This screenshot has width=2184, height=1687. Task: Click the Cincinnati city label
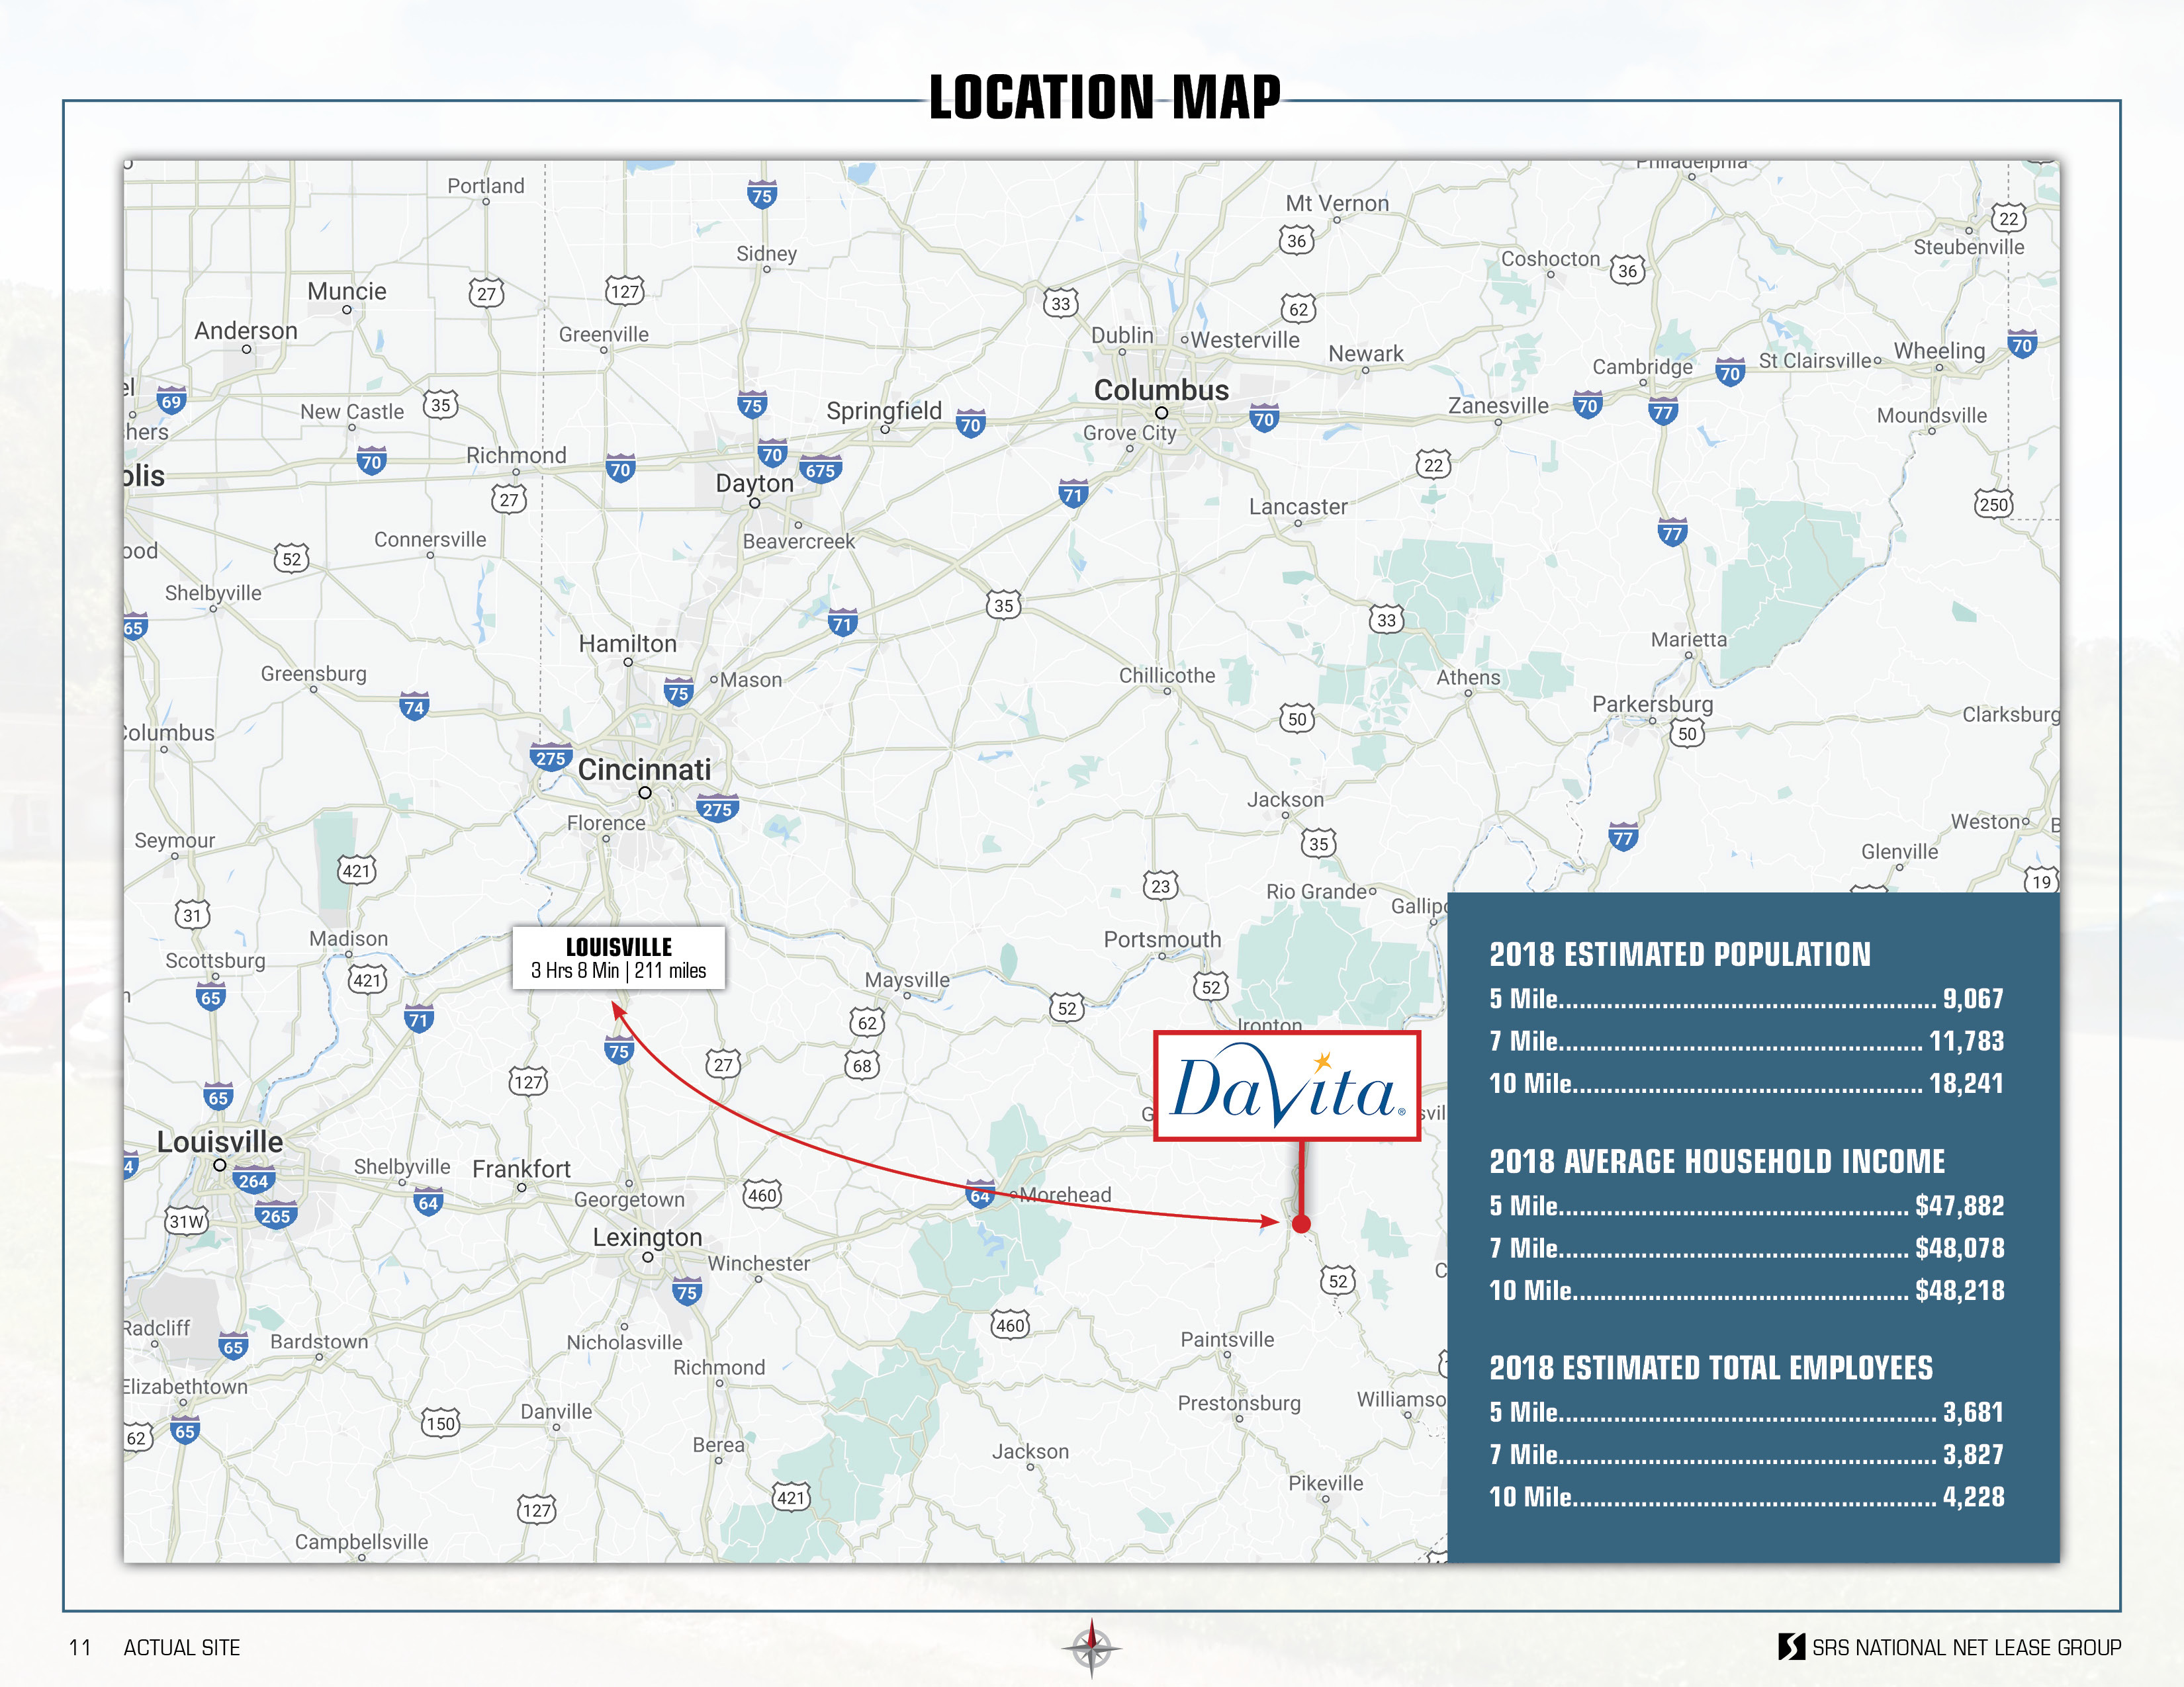[x=644, y=769]
